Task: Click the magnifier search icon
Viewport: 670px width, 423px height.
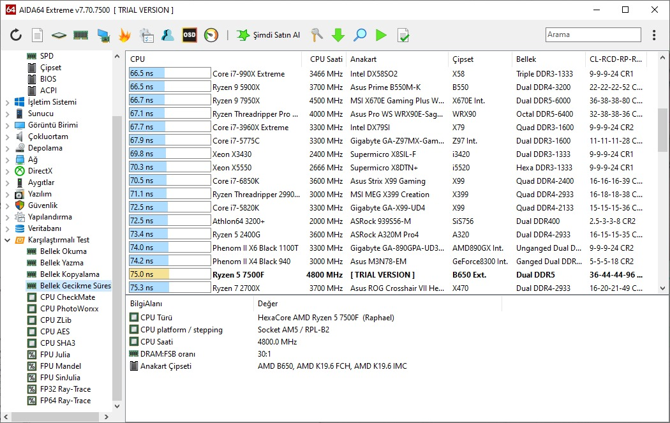Action: (x=360, y=35)
